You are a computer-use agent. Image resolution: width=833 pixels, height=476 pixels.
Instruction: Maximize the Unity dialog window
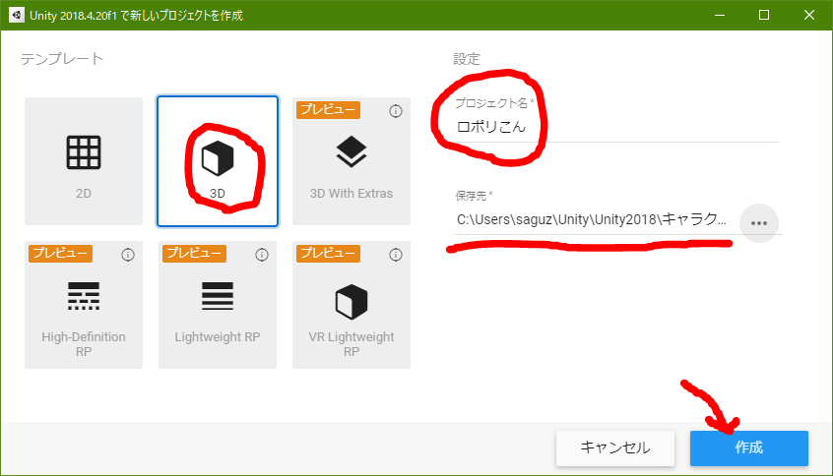click(x=764, y=15)
